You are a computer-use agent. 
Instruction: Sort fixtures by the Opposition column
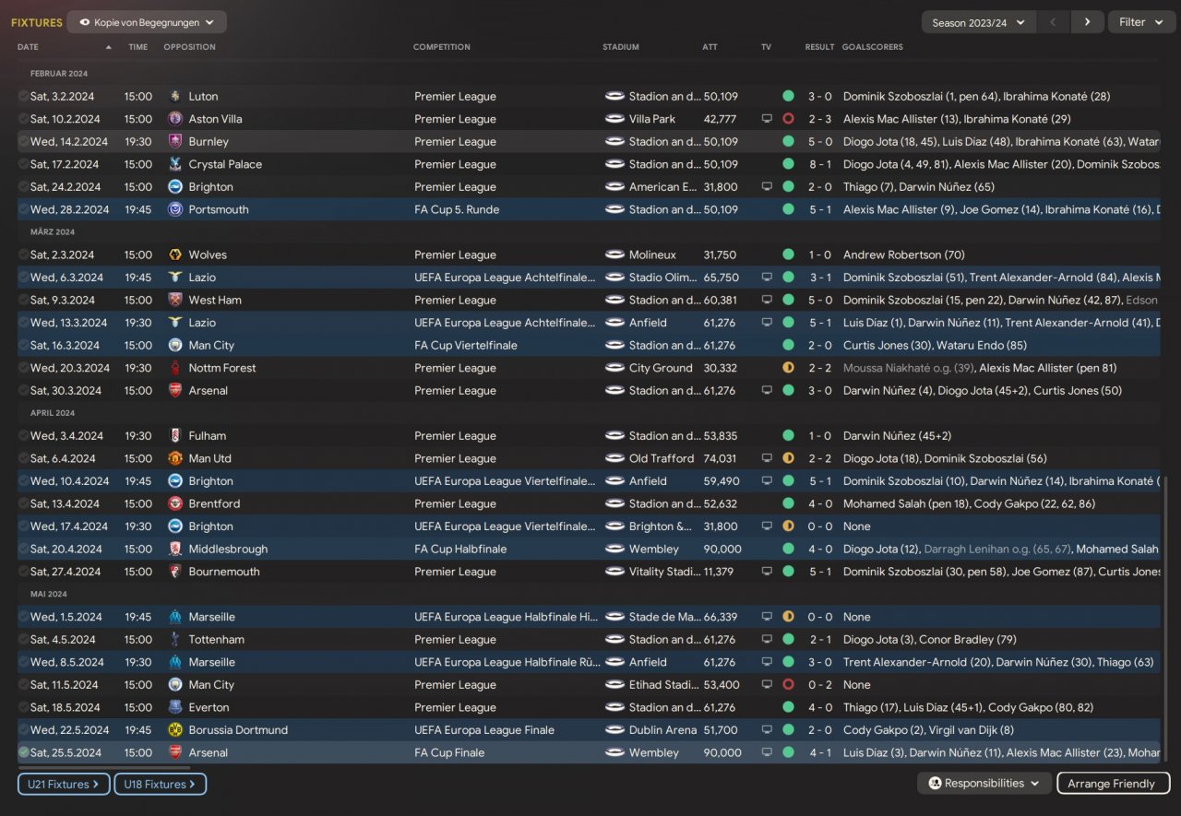click(189, 47)
